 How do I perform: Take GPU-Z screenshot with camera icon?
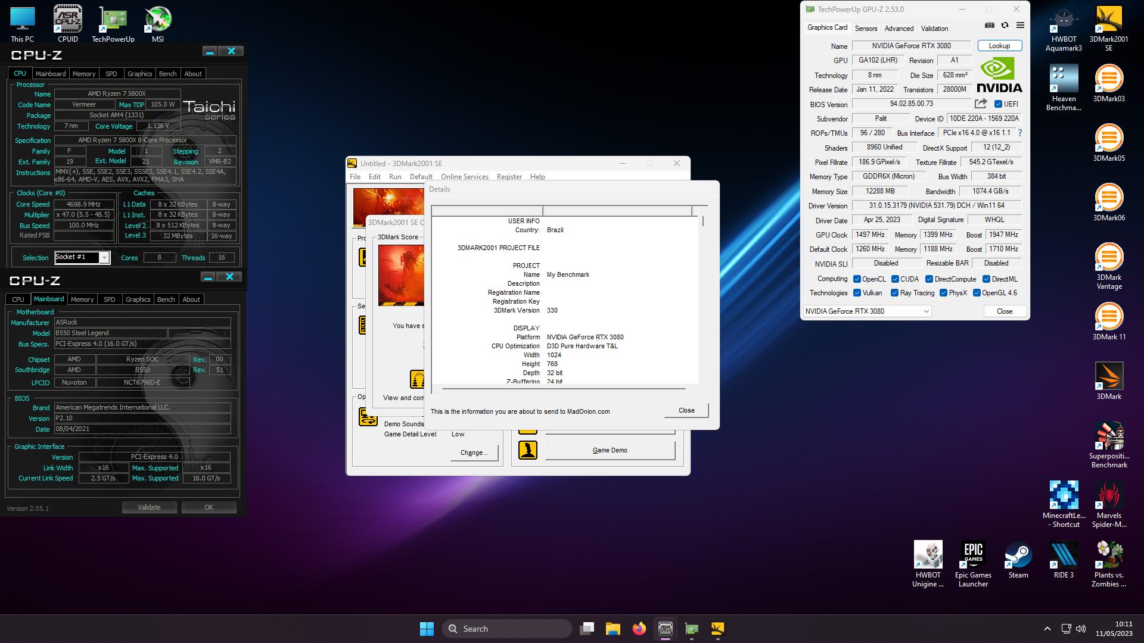(990, 26)
